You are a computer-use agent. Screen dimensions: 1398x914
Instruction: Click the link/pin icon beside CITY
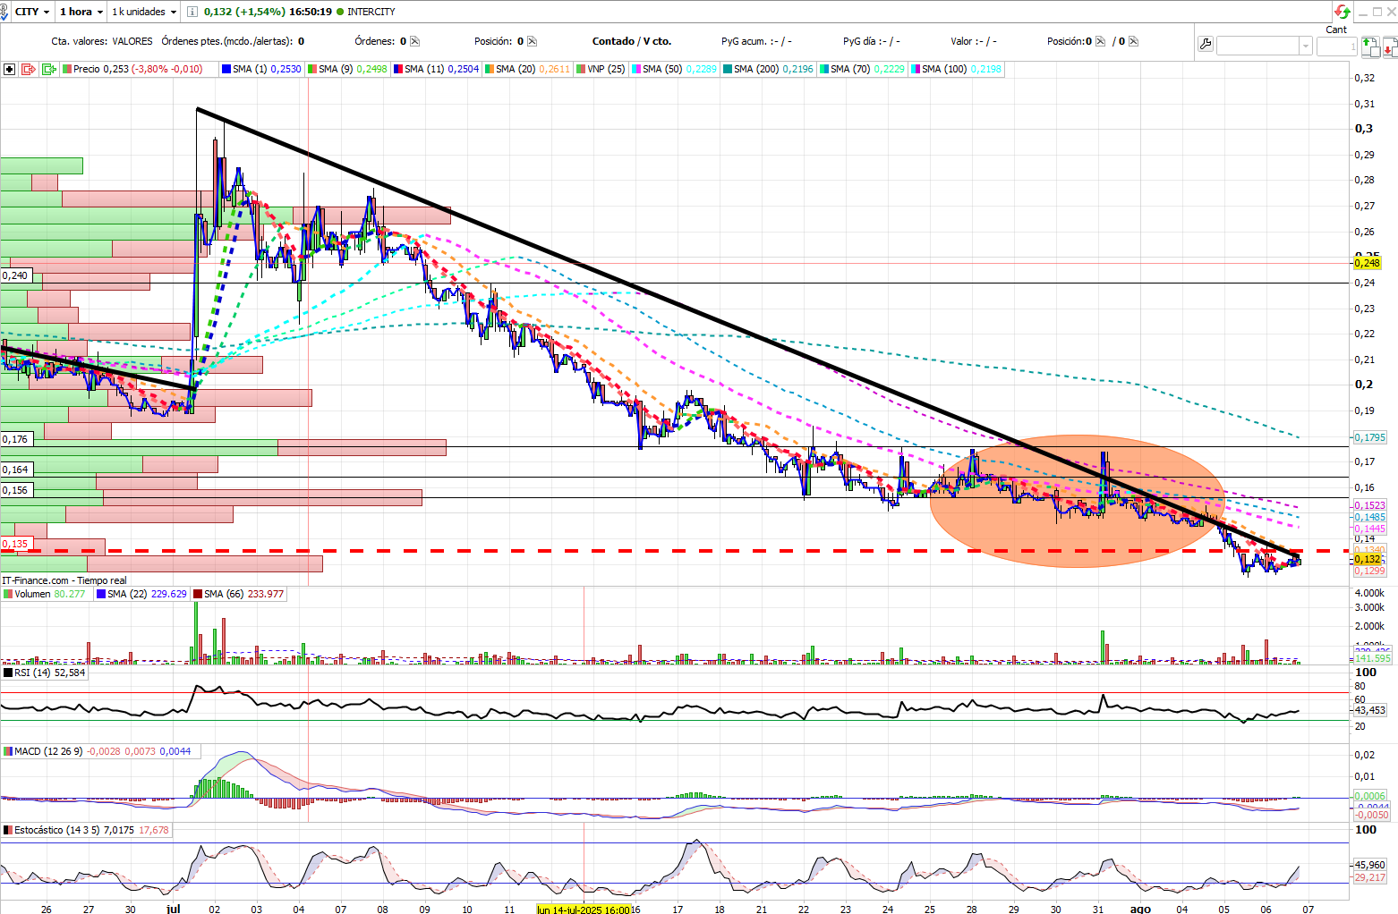tap(6, 12)
